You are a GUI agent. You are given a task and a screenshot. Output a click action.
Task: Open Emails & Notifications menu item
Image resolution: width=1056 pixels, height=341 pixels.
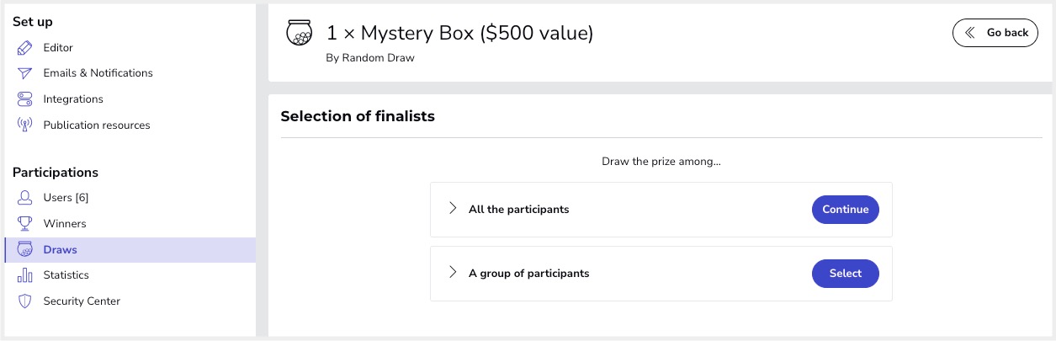pyautogui.click(x=98, y=73)
